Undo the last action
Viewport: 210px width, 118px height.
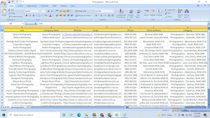click(12, 2)
